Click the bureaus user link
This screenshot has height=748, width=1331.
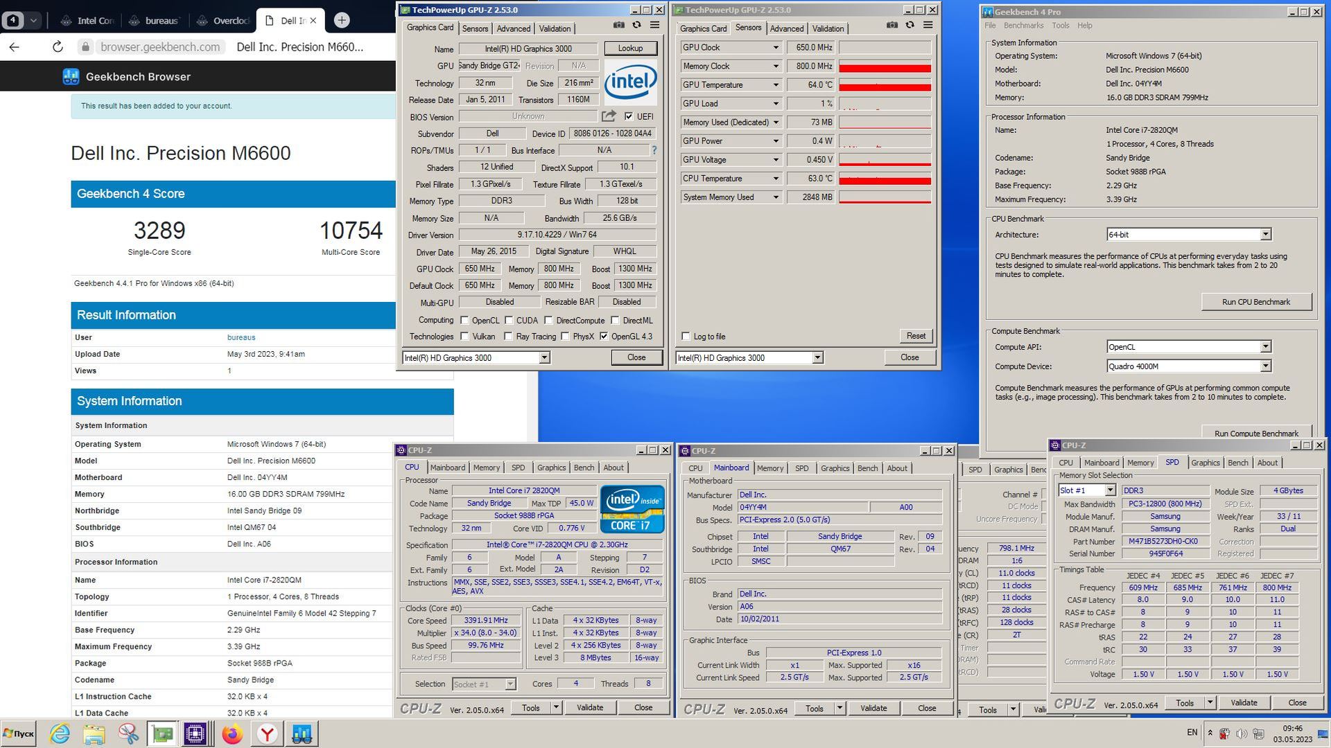(241, 337)
